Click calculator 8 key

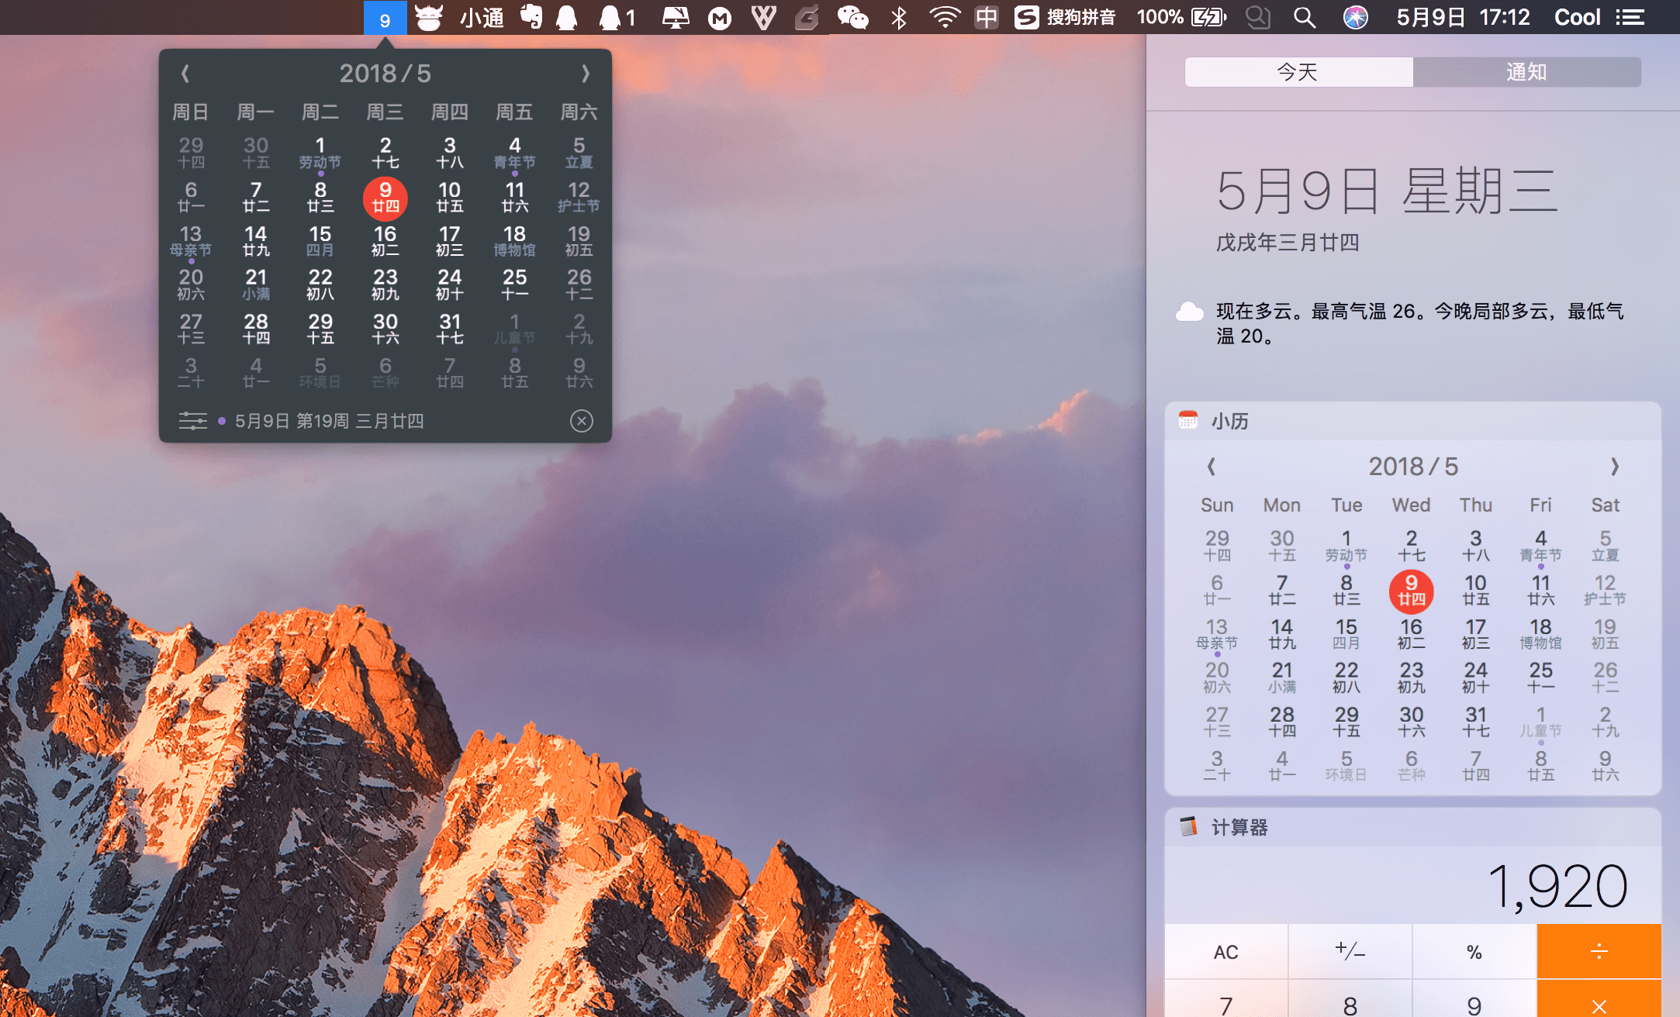[1350, 999]
